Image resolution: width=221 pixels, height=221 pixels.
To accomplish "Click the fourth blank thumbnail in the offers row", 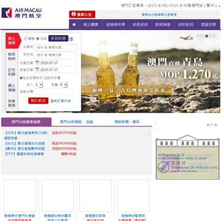I will coord(133,196).
